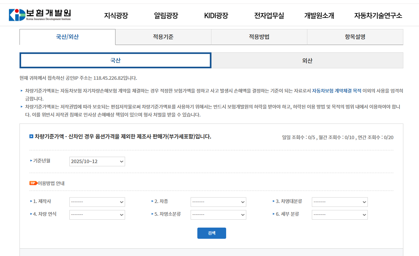Click the 기준년월 label
The width and height of the screenshot is (419, 256).
point(42,161)
